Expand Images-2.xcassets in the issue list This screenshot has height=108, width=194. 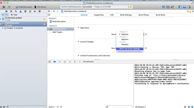pos(3,28)
